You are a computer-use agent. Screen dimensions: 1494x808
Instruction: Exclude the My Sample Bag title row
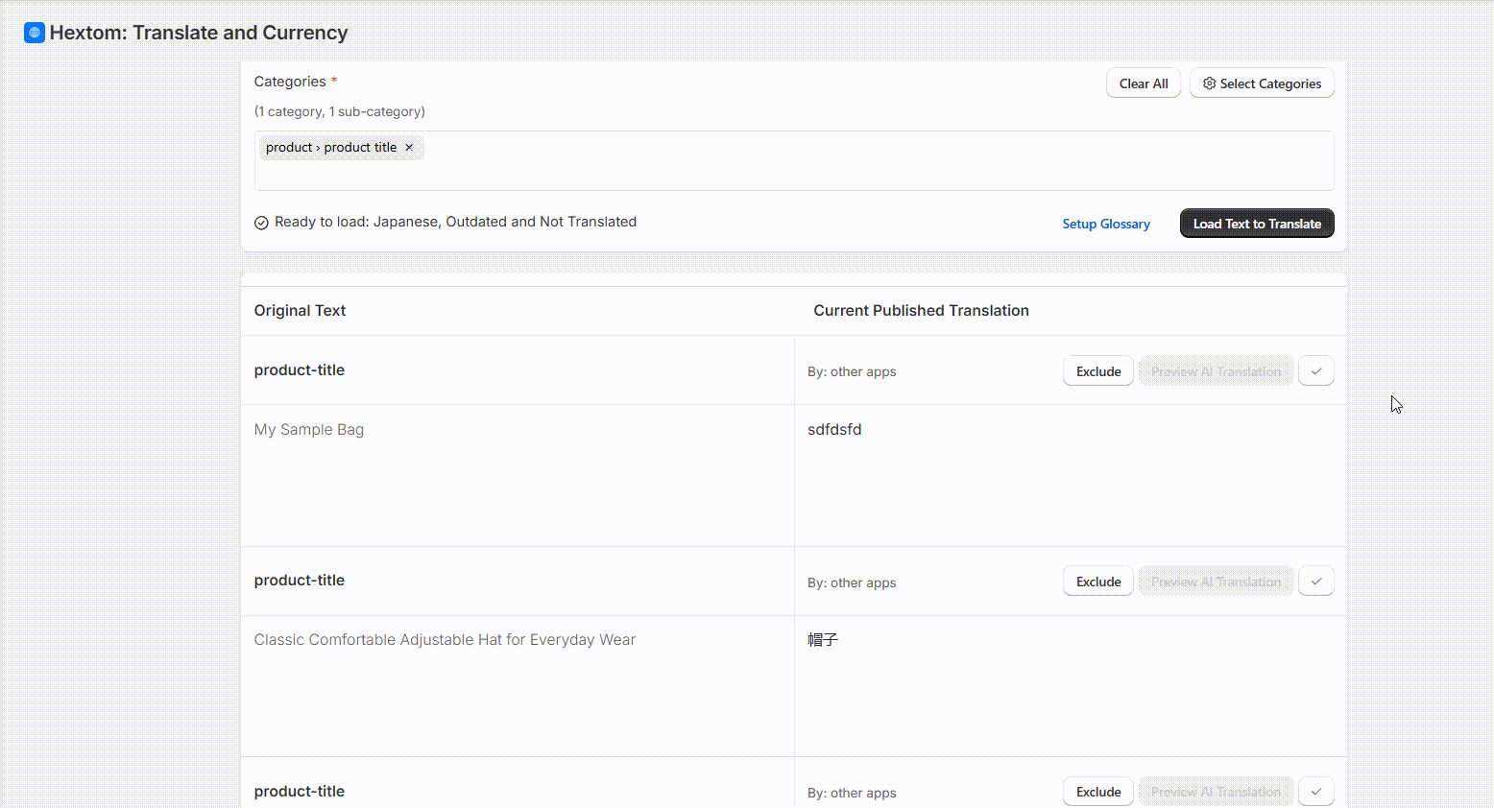(x=1098, y=371)
